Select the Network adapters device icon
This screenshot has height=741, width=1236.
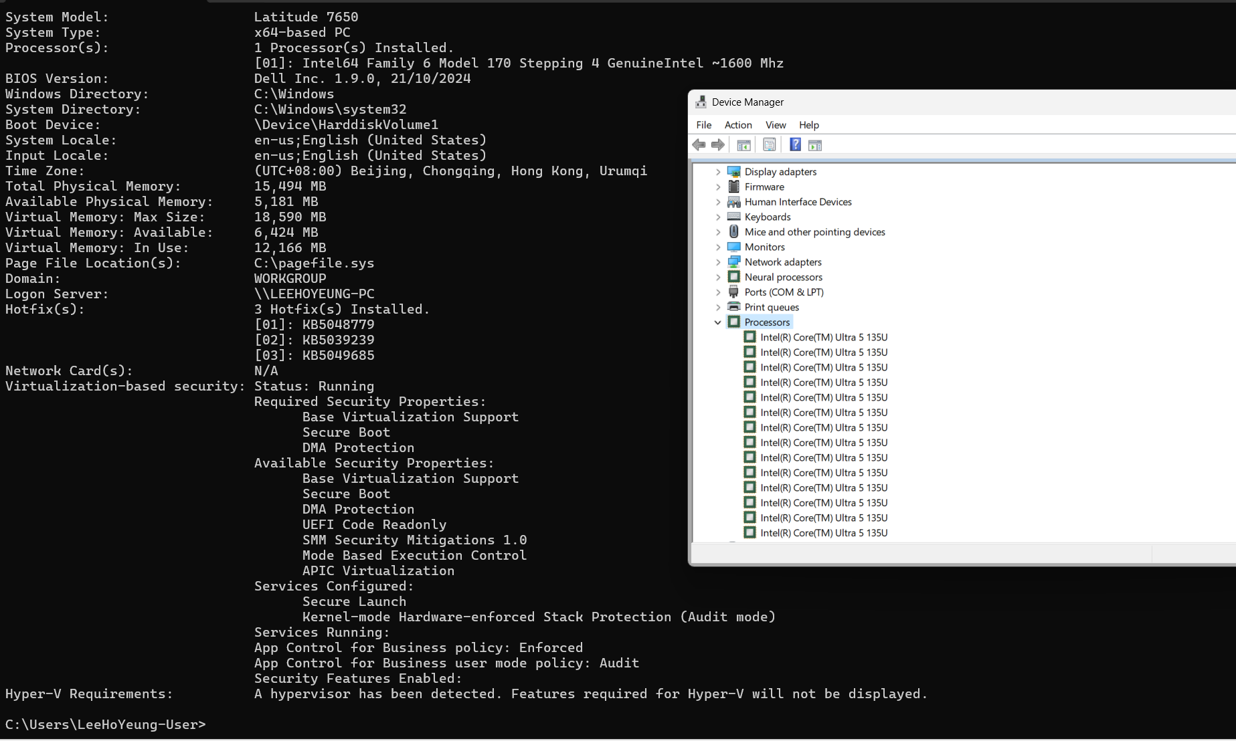click(x=733, y=261)
